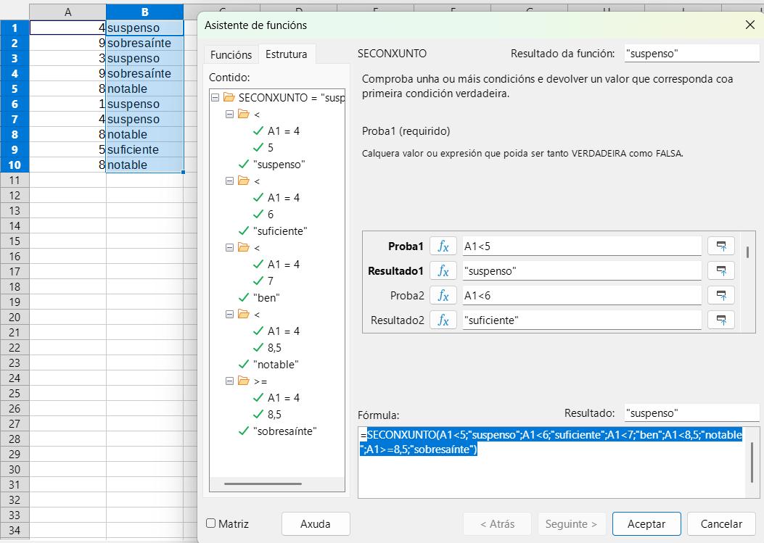
Task: Shrink dialog using Proba2 range selector
Action: pyautogui.click(x=721, y=295)
